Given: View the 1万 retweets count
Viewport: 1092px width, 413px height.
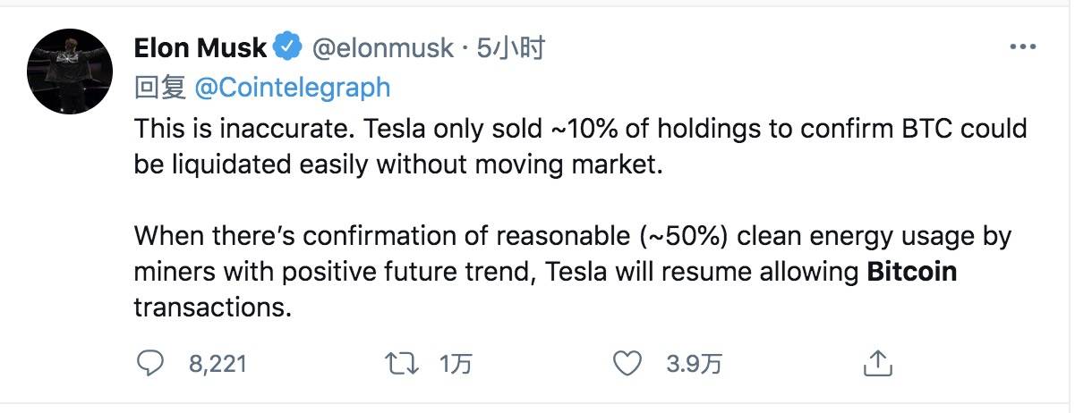Looking at the screenshot, I should click(456, 363).
